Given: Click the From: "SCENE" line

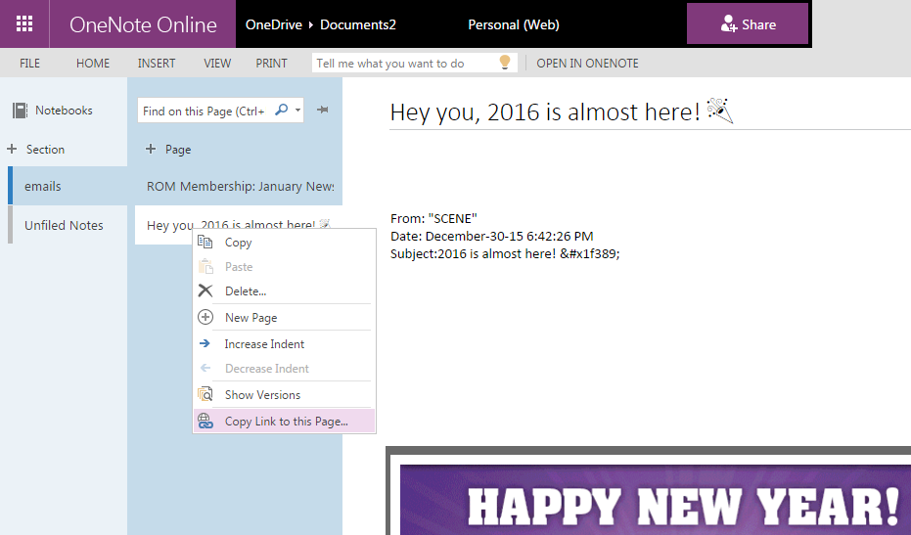Looking at the screenshot, I should pos(433,218).
